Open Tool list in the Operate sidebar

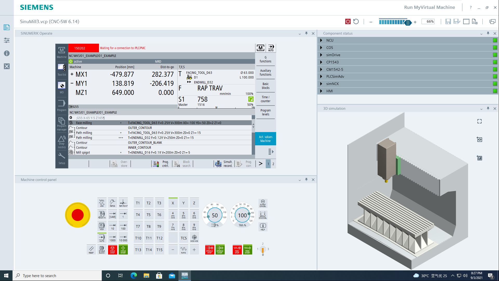[62, 70]
